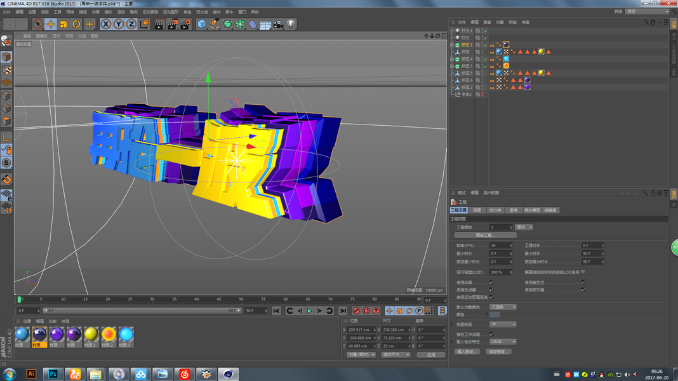Image resolution: width=678 pixels, height=381 pixels.
Task: Play the animation forward
Action: pos(309,311)
